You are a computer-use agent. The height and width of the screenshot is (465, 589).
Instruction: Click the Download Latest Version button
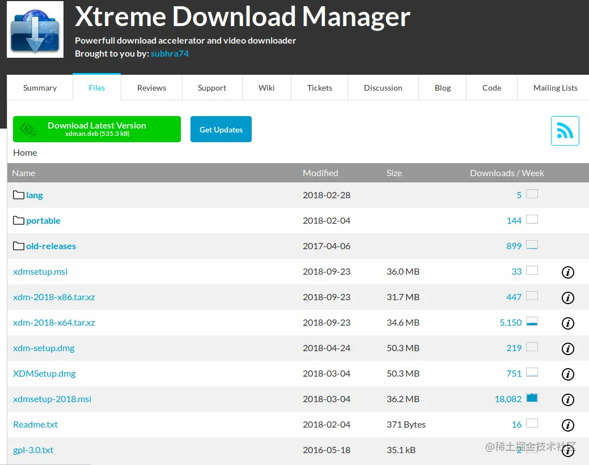point(96,129)
